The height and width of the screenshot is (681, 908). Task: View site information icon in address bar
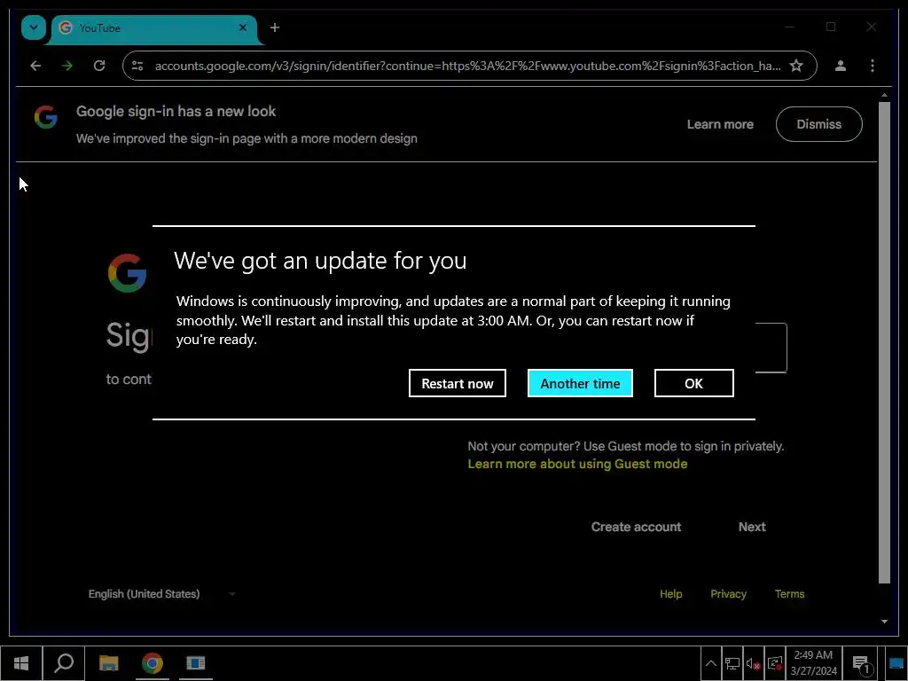coord(137,66)
